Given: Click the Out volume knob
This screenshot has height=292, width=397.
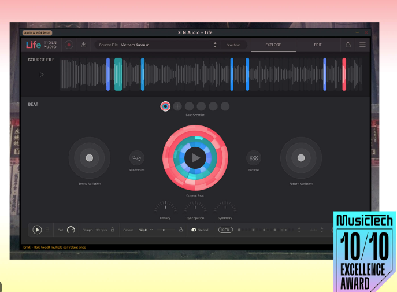Looking at the screenshot, I should click(71, 230).
